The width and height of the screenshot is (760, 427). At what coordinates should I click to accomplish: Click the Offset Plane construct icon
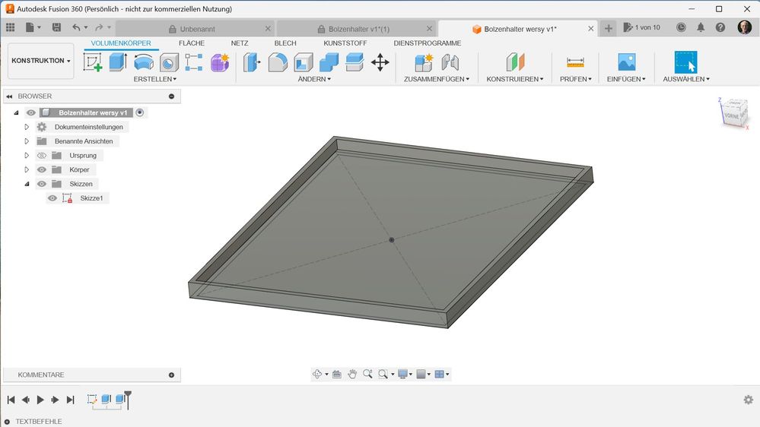pos(515,62)
